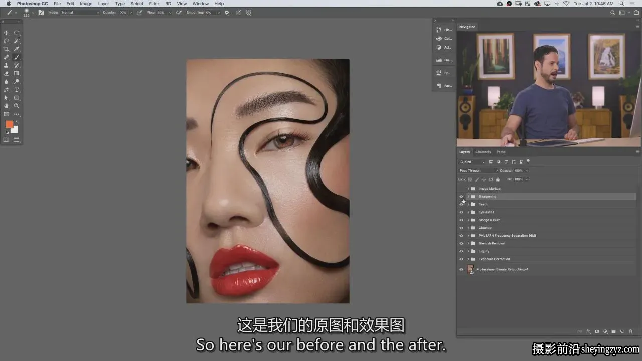Expand the Dodge & Burn group chevron
This screenshot has height=361, width=642.
point(468,220)
